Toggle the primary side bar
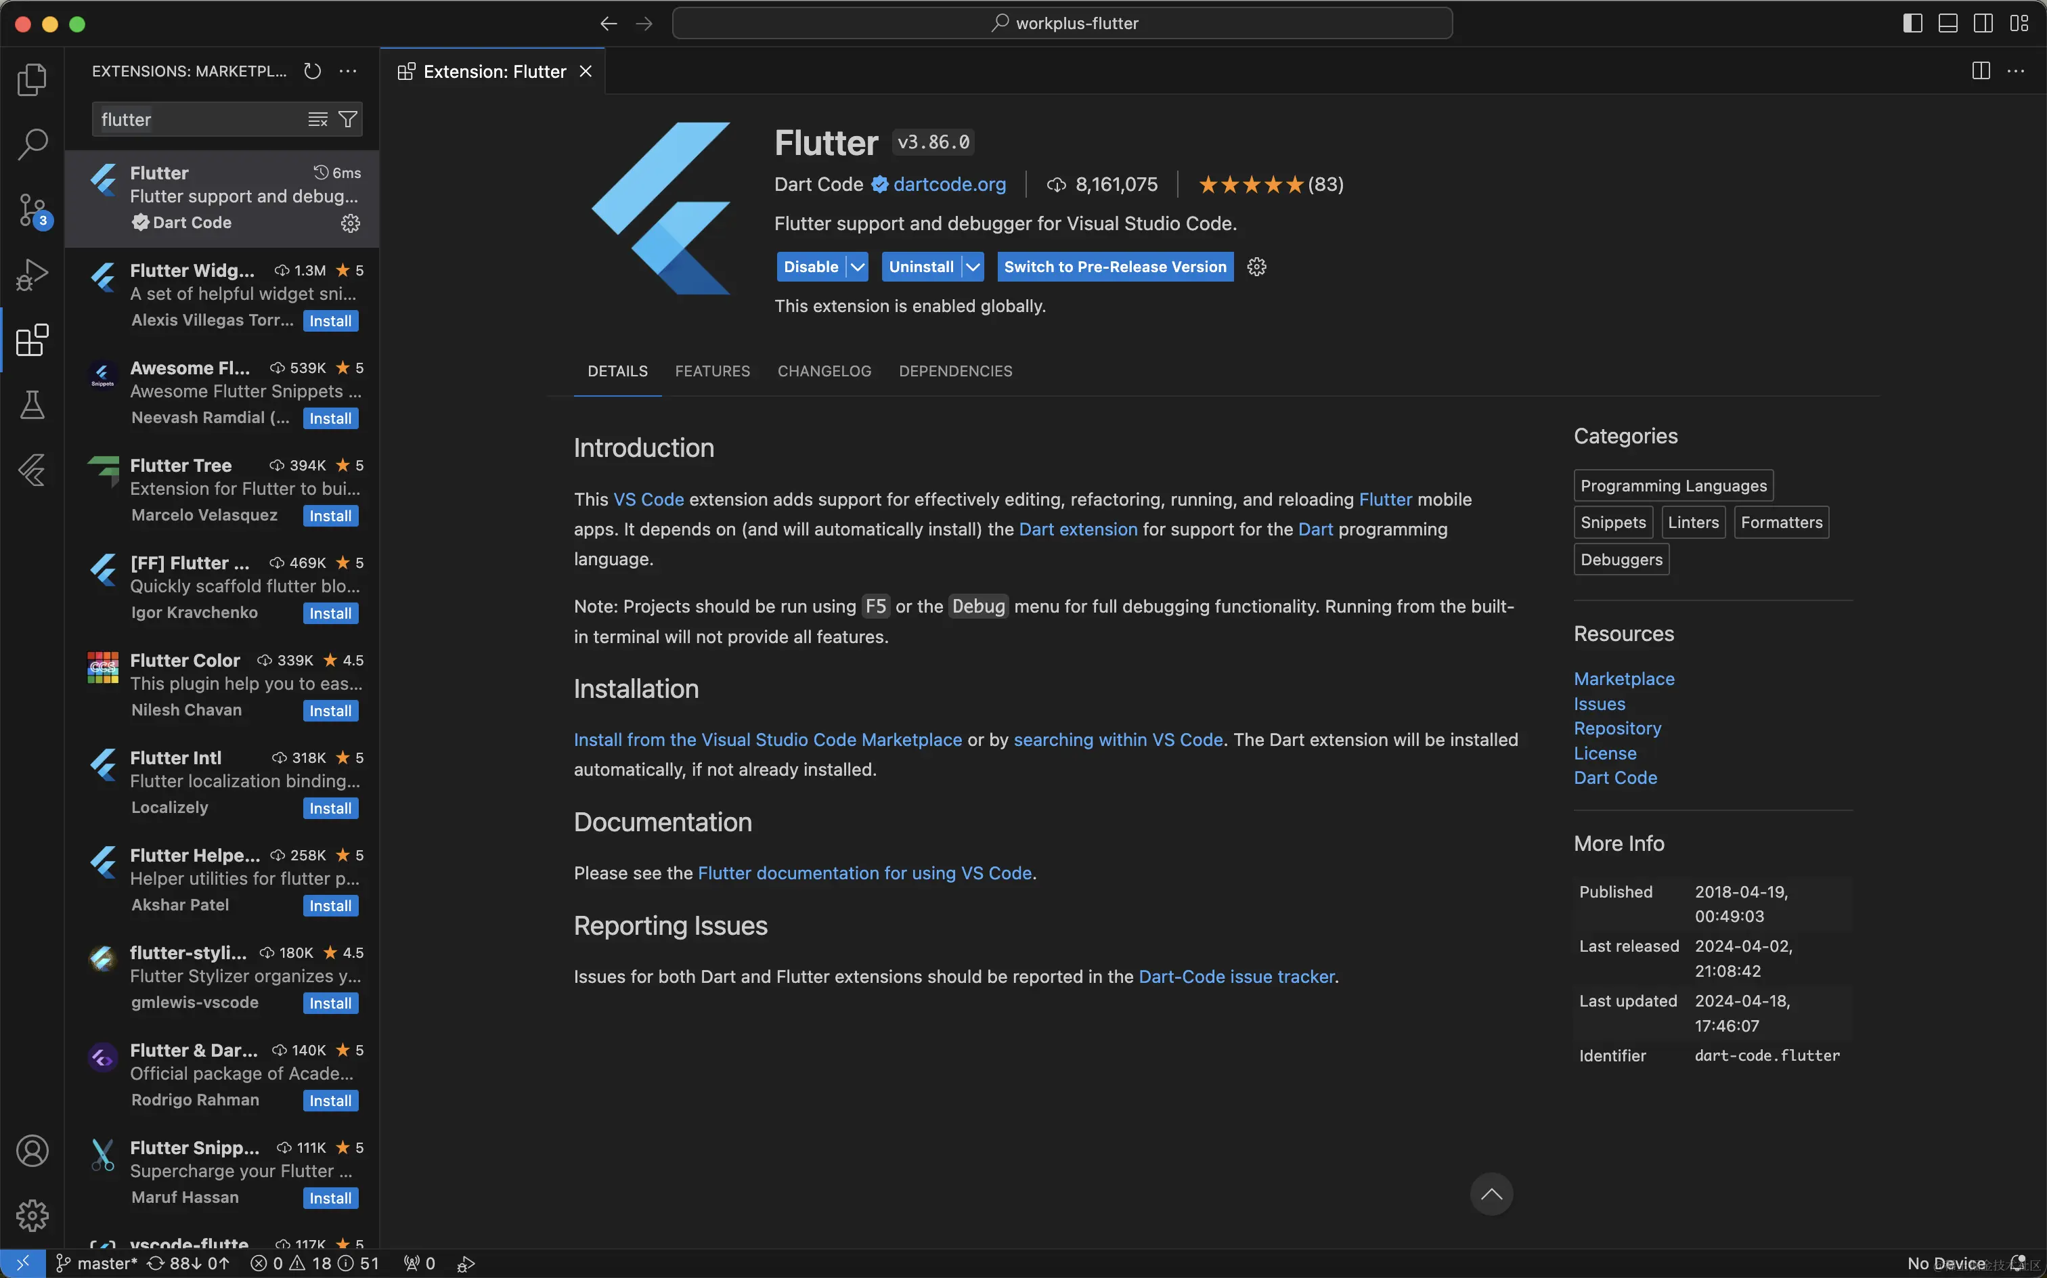 (x=1912, y=24)
